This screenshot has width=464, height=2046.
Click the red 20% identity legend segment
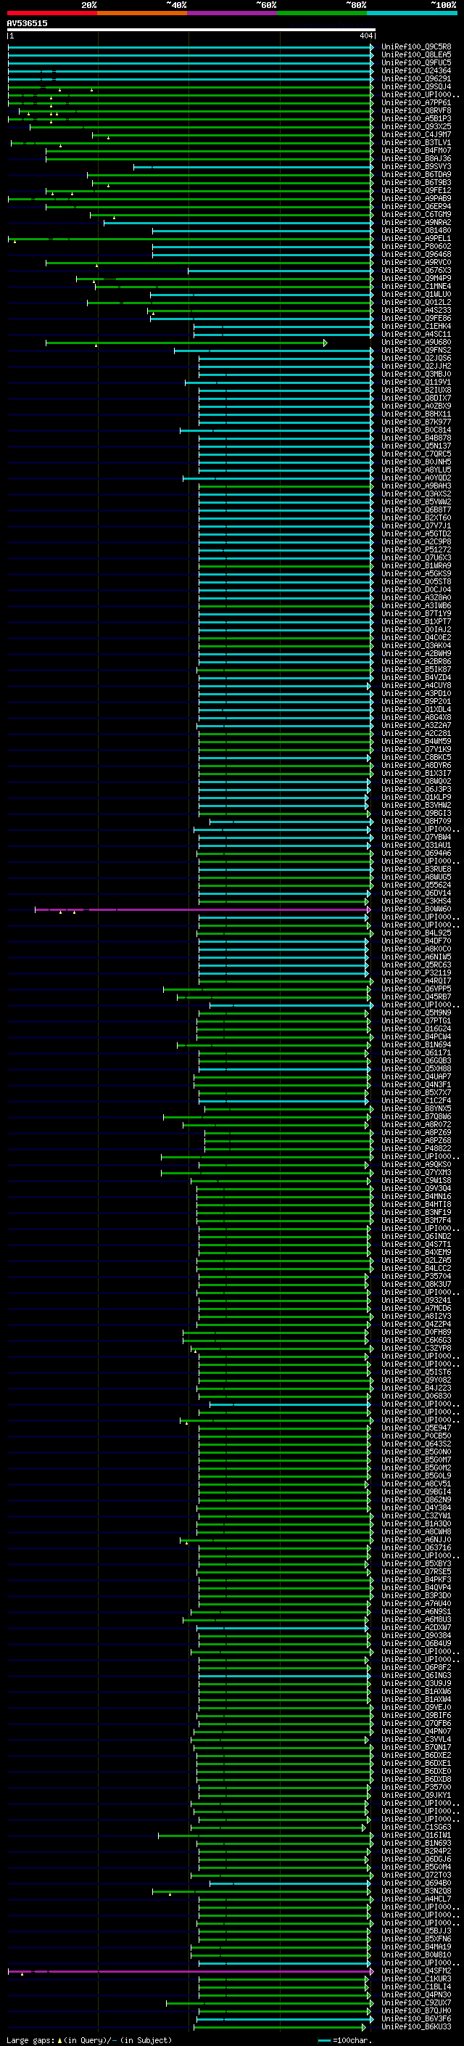point(51,13)
